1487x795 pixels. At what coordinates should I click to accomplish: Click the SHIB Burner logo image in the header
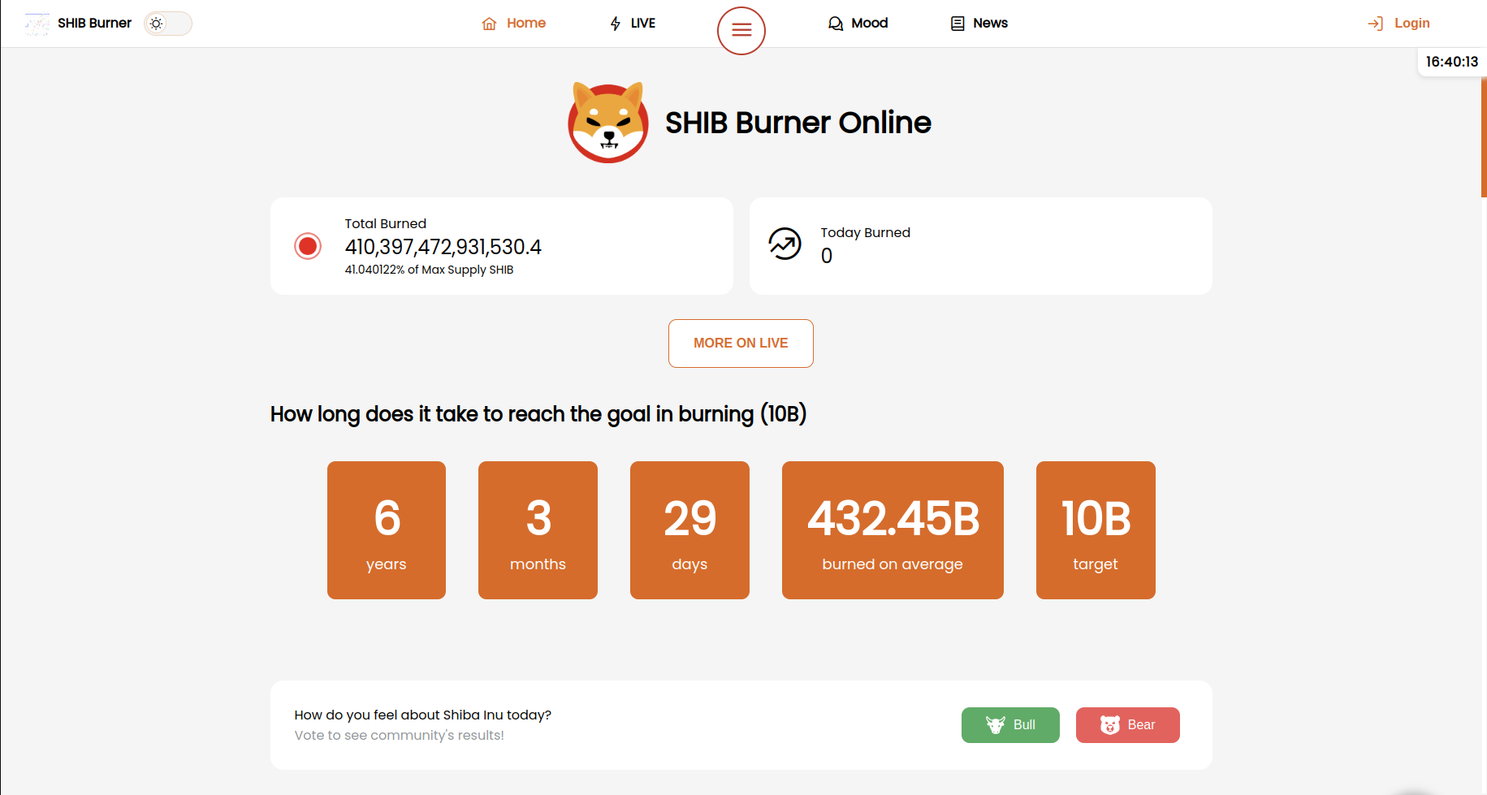[37, 24]
